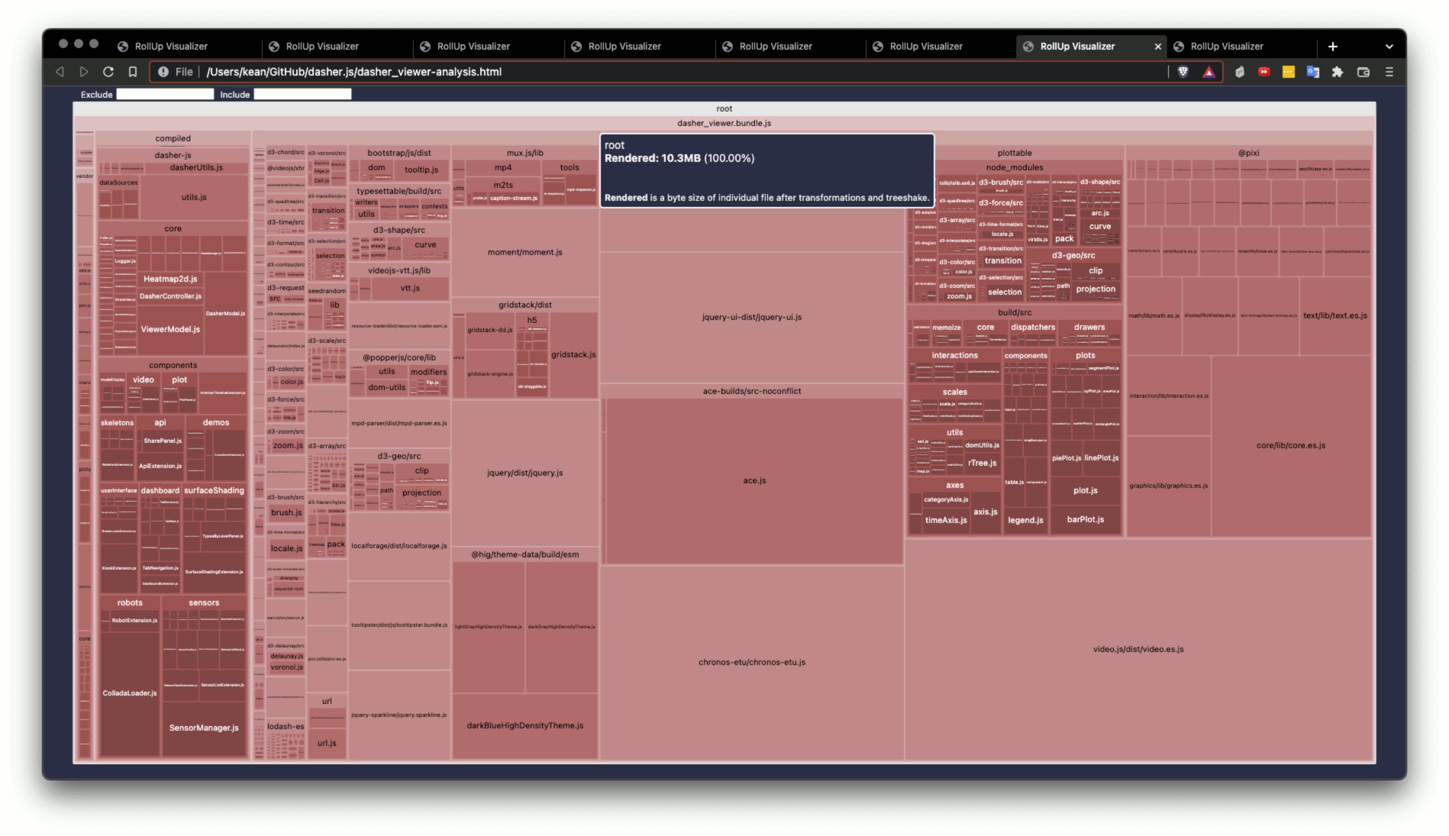1449x836 pixels.
Task: Click the Include filter input field
Action: pos(302,94)
